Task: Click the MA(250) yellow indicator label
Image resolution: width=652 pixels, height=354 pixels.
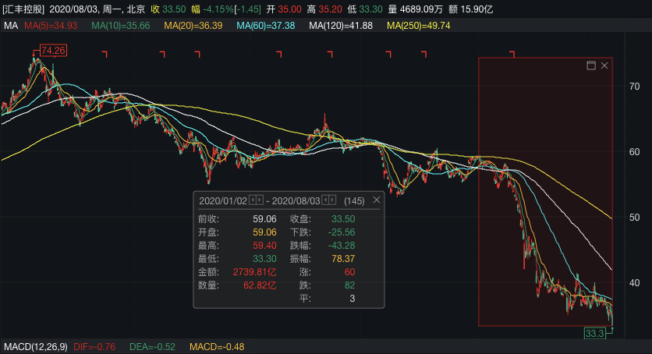Action: tap(418, 26)
